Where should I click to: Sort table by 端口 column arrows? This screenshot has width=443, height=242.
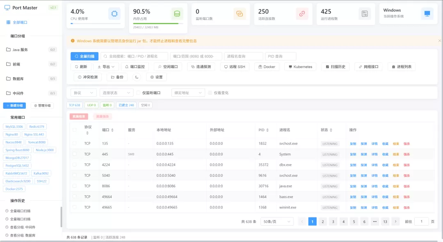coord(112,130)
